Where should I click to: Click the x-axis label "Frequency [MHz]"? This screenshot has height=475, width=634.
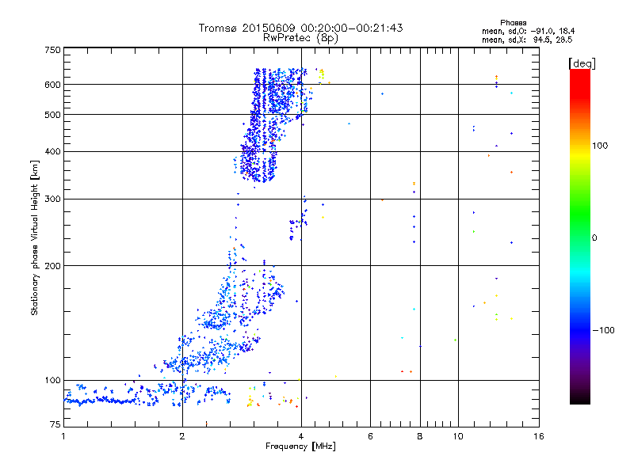point(300,446)
